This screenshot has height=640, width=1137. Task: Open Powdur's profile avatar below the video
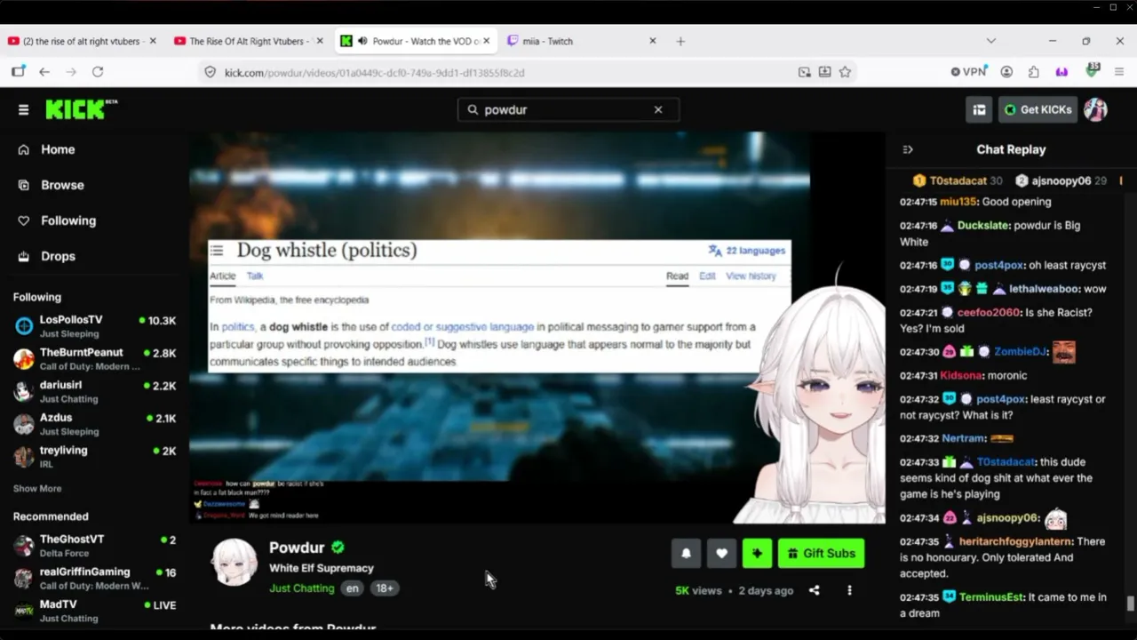click(x=235, y=562)
